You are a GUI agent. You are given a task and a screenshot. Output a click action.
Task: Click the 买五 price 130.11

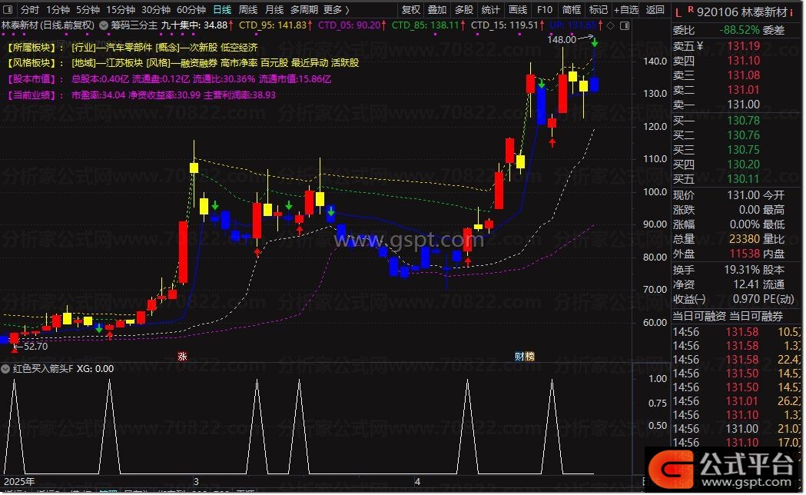[x=743, y=179]
